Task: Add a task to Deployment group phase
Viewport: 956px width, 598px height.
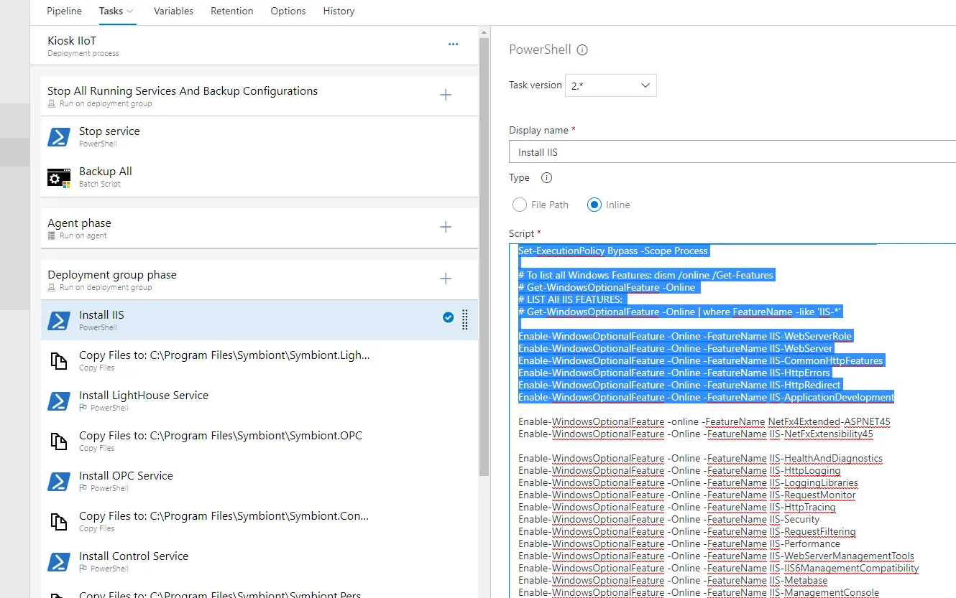Action: coord(446,279)
